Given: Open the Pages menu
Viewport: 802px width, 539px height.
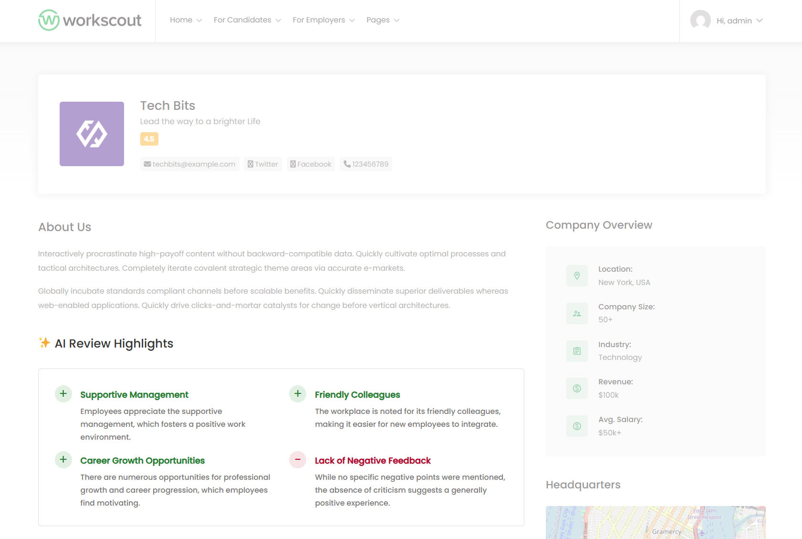Looking at the screenshot, I should 383,20.
